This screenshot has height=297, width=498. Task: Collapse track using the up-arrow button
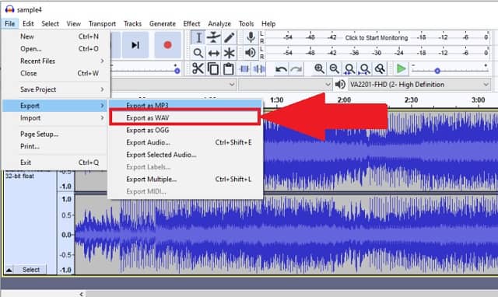click(9, 270)
